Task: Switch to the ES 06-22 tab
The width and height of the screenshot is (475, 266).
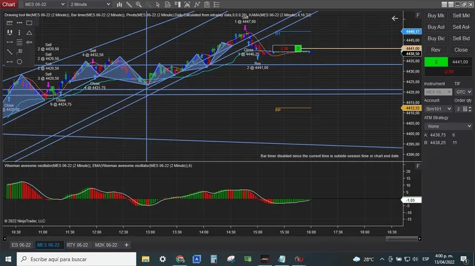Action: click(21, 245)
